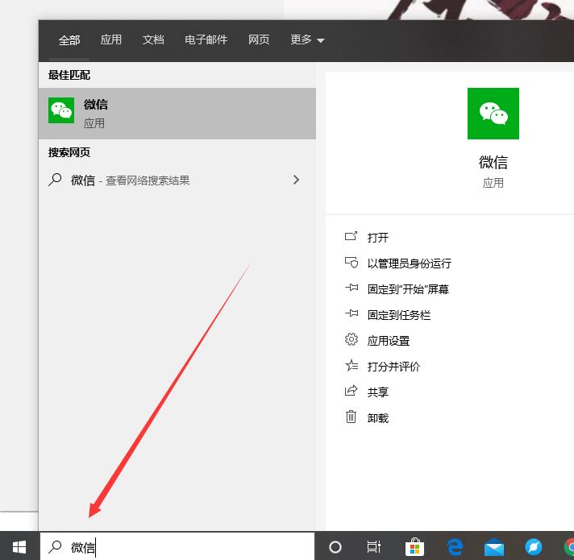Click the magnifier icon of the web search result

click(55, 180)
